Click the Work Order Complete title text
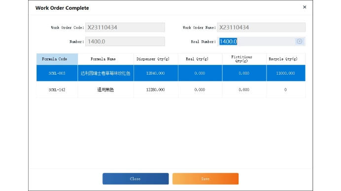Viewport: 341px width, 191px height. tap(62, 8)
